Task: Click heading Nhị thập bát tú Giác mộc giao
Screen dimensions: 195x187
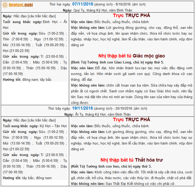Action: pyautogui.click(x=131, y=56)
